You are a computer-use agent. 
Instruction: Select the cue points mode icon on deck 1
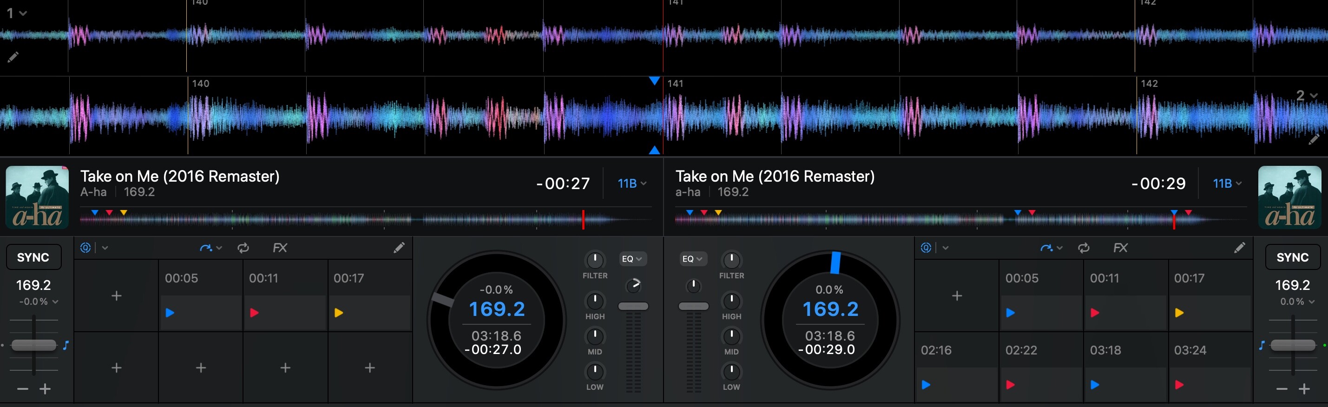[85, 248]
